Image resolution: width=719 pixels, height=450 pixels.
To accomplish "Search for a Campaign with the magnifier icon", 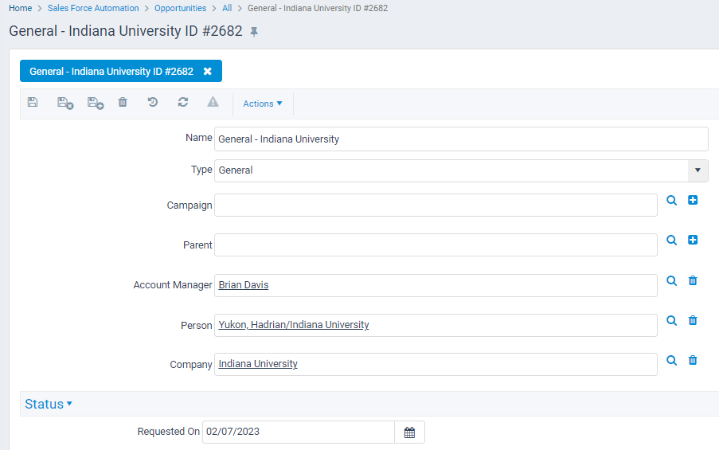I will (x=671, y=201).
